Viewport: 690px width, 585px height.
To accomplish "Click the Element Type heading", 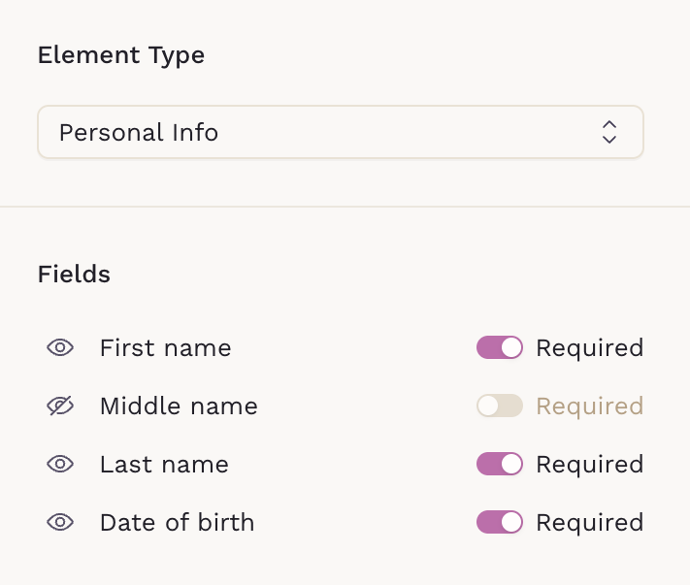I will click(121, 55).
